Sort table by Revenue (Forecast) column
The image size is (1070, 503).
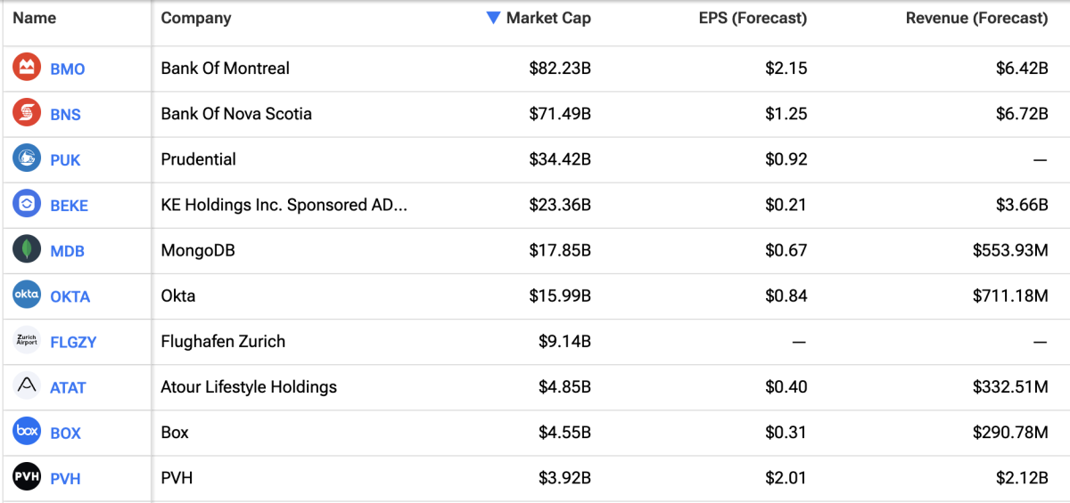pos(976,18)
